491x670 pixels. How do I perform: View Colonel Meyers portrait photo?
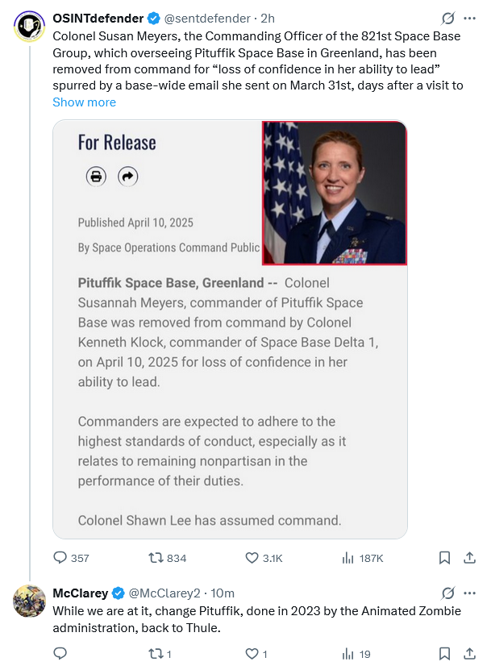pyautogui.click(x=334, y=193)
